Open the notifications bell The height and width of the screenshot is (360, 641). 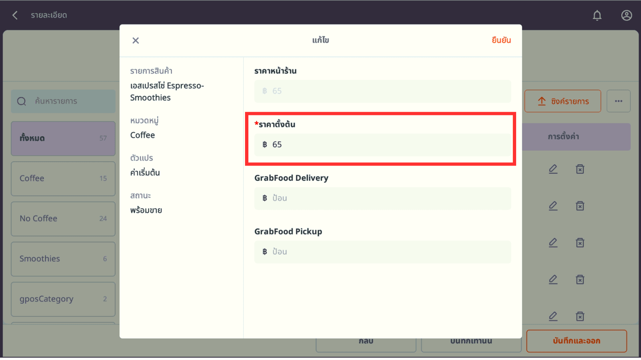597,15
